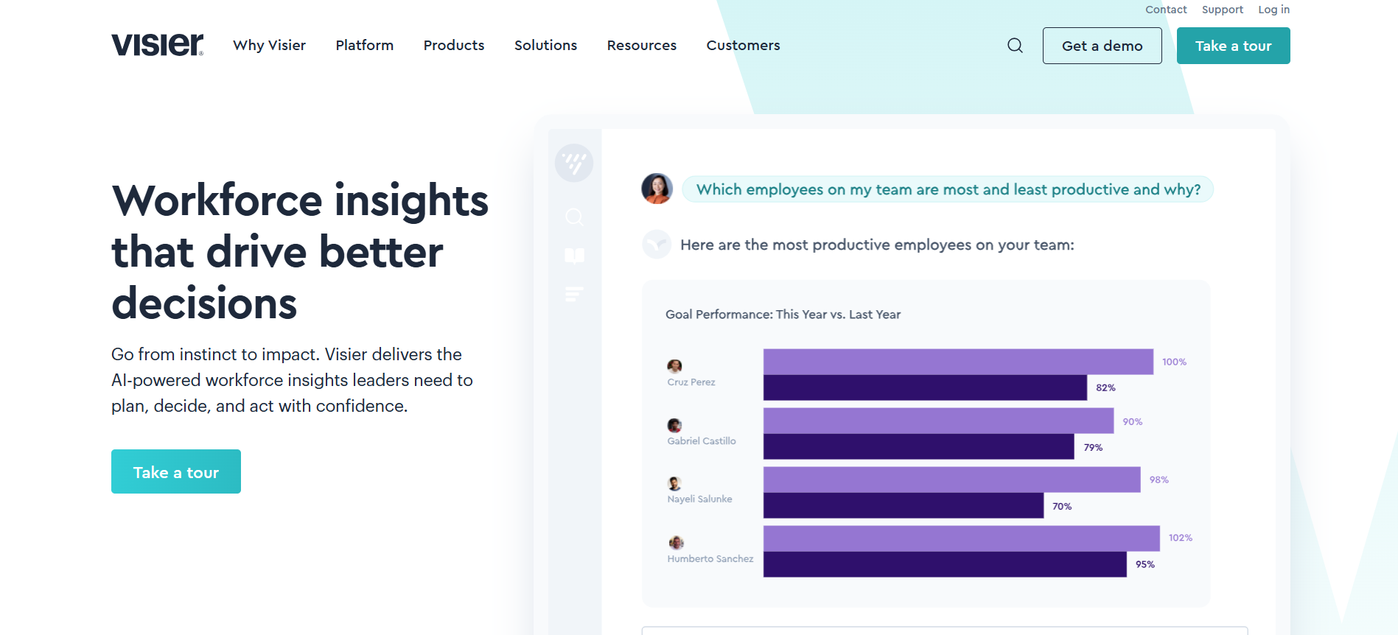The width and height of the screenshot is (1398, 635).
Task: Click the name Humberto Sanchez
Action: pos(710,559)
